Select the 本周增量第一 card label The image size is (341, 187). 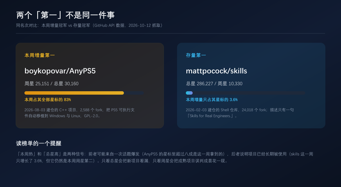[39, 55]
